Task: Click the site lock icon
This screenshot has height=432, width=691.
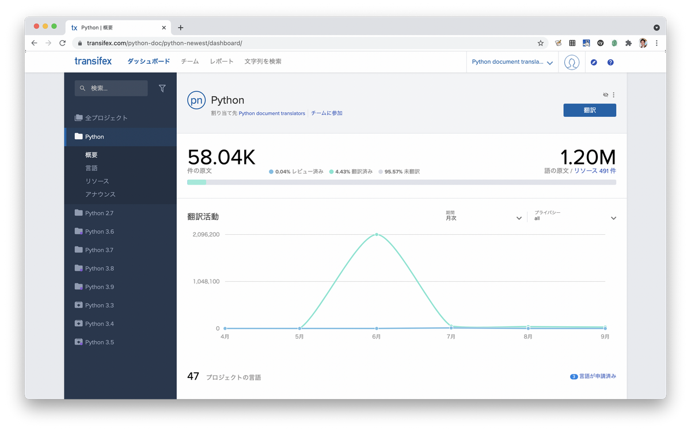Action: [79, 43]
